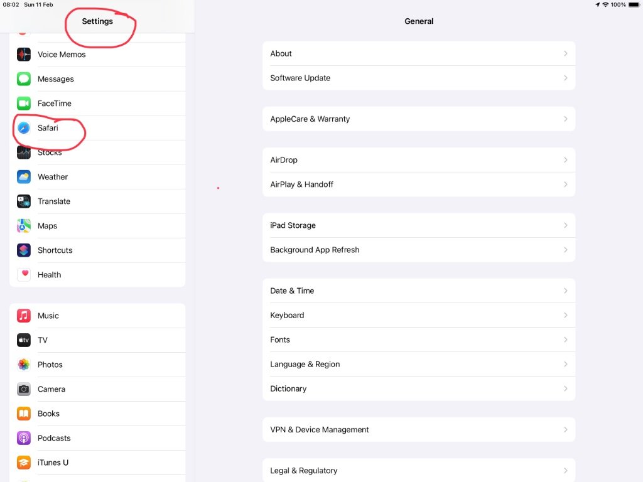Tap the 08:02 clock in status bar

point(11,4)
